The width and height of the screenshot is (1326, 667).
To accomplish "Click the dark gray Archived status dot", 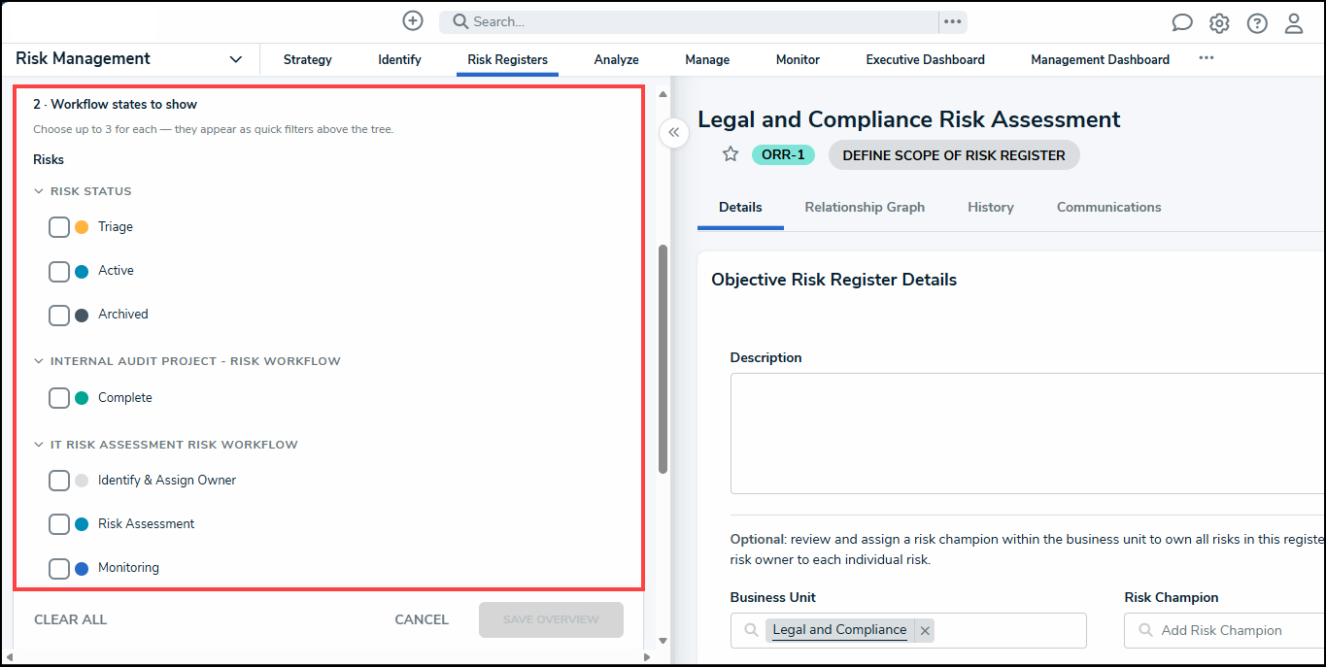I will pos(82,315).
